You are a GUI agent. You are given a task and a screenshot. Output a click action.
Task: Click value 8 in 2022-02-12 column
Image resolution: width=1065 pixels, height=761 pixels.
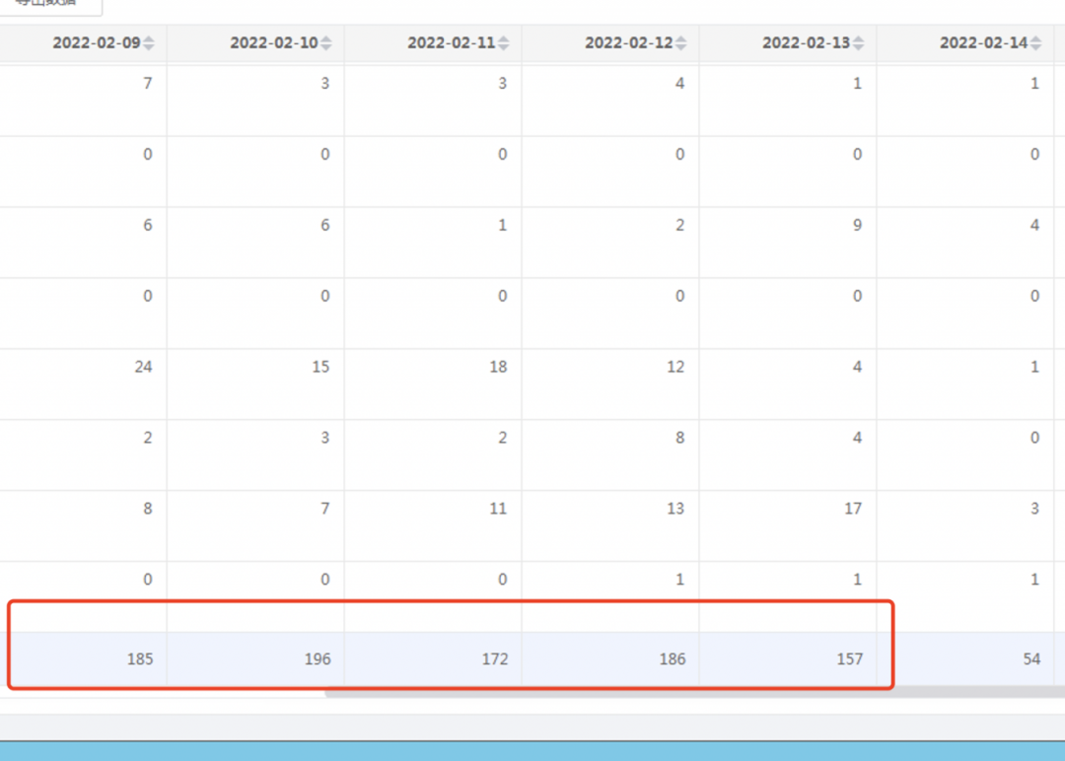click(x=679, y=438)
